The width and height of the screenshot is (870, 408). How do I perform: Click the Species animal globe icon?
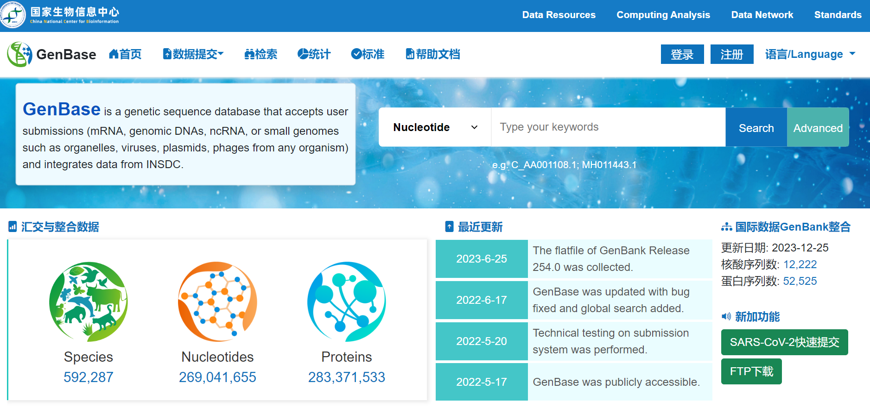89,301
